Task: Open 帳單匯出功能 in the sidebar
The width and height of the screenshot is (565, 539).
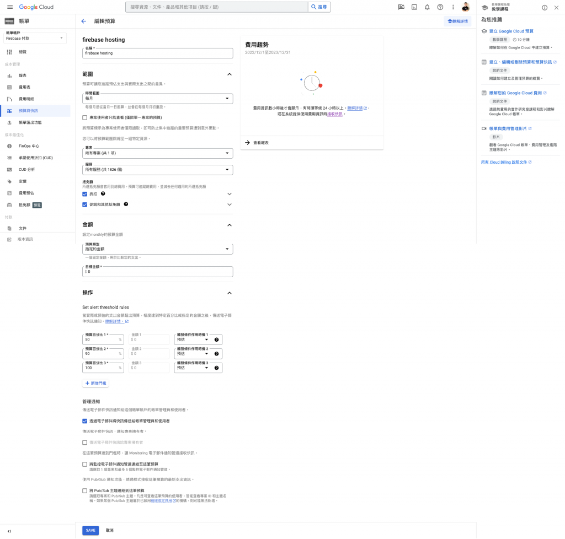Action: pos(35,122)
